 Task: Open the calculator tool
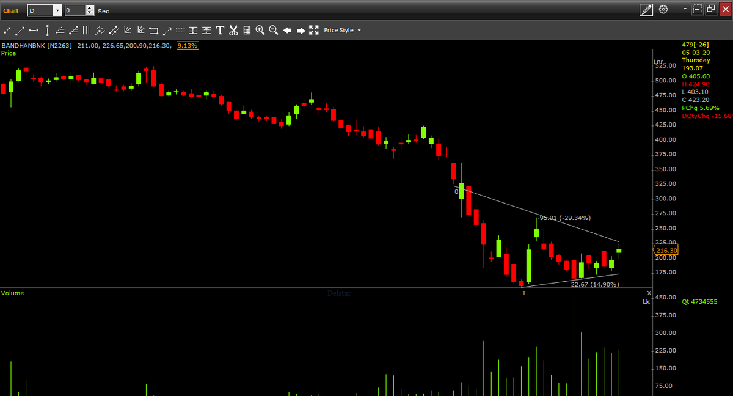point(247,30)
